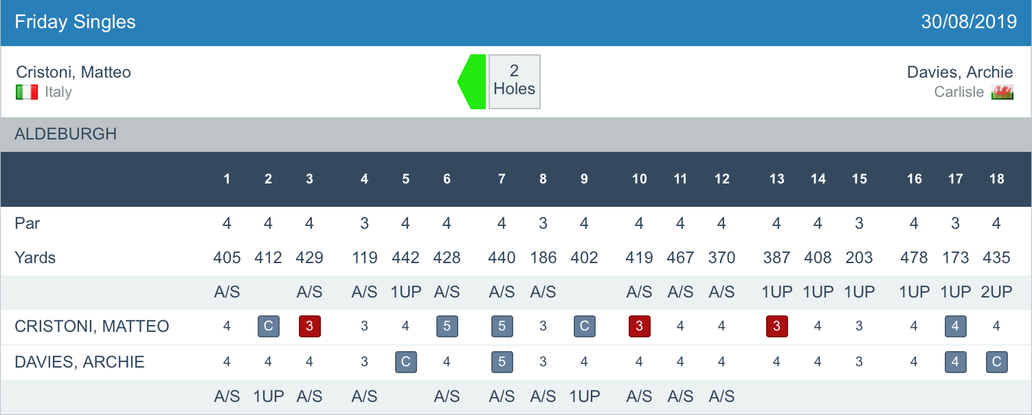Click the green winner arrow indicator
The height and width of the screenshot is (415, 1032).
tap(472, 82)
